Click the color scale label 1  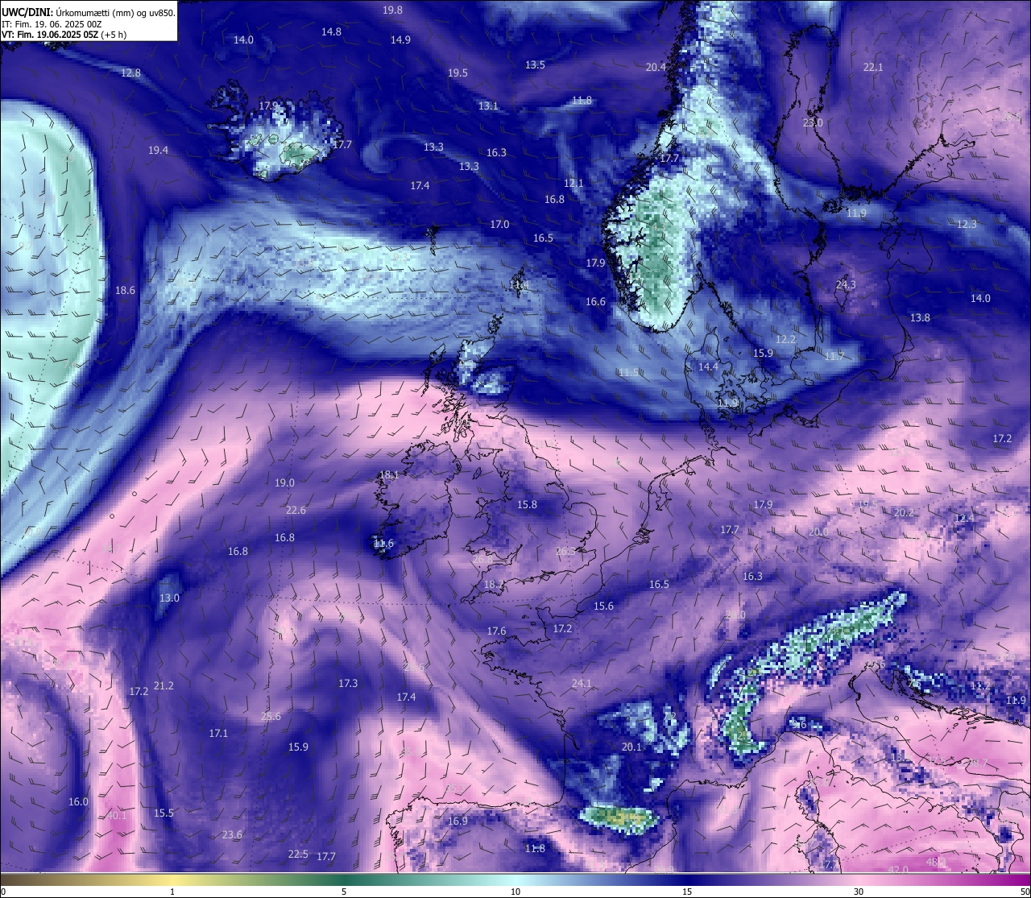click(172, 892)
